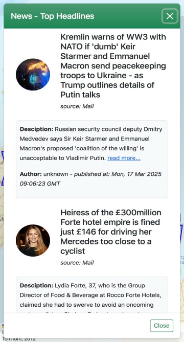This screenshot has width=184, height=342.
Task: Click source: Mail under the Heiress headline
Action: (x=77, y=263)
